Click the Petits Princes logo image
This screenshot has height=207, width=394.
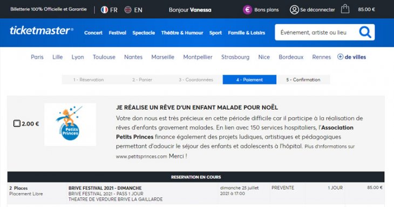pyautogui.click(x=70, y=124)
